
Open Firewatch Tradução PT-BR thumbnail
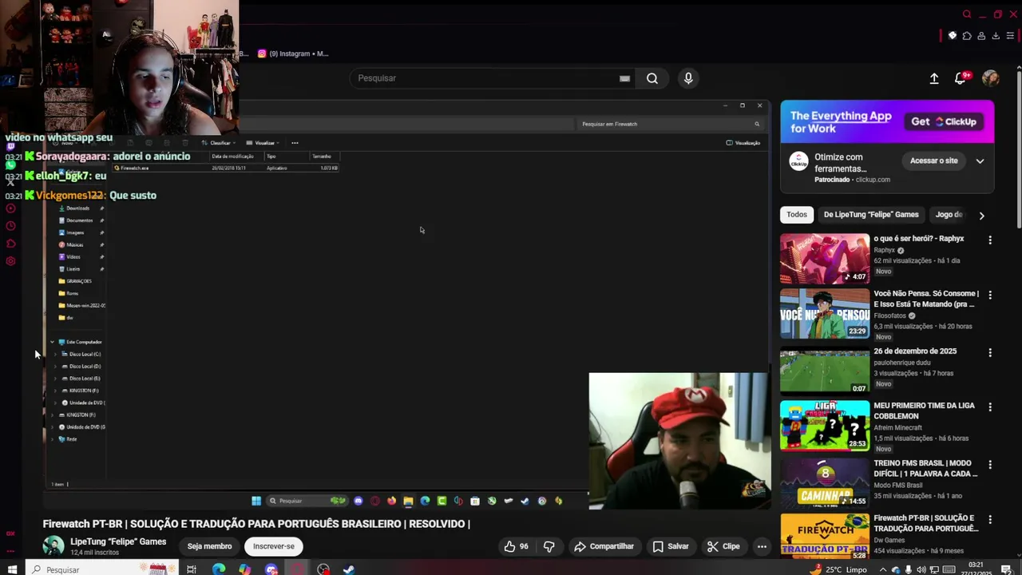coord(825,536)
